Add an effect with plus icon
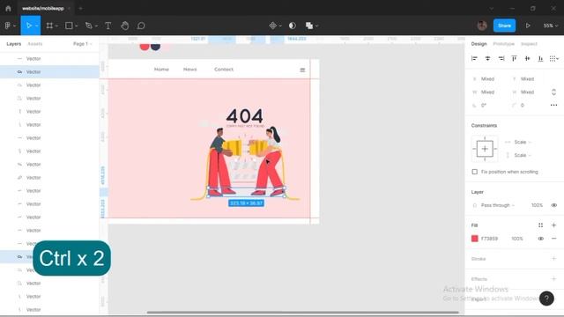 pyautogui.click(x=553, y=278)
